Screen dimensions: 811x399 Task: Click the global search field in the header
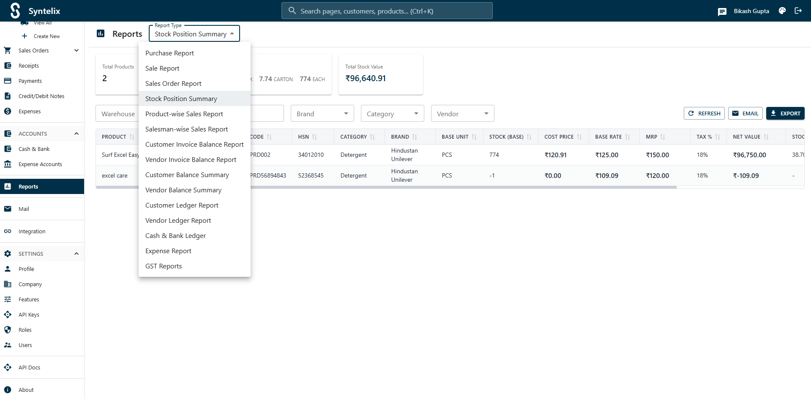[387, 11]
